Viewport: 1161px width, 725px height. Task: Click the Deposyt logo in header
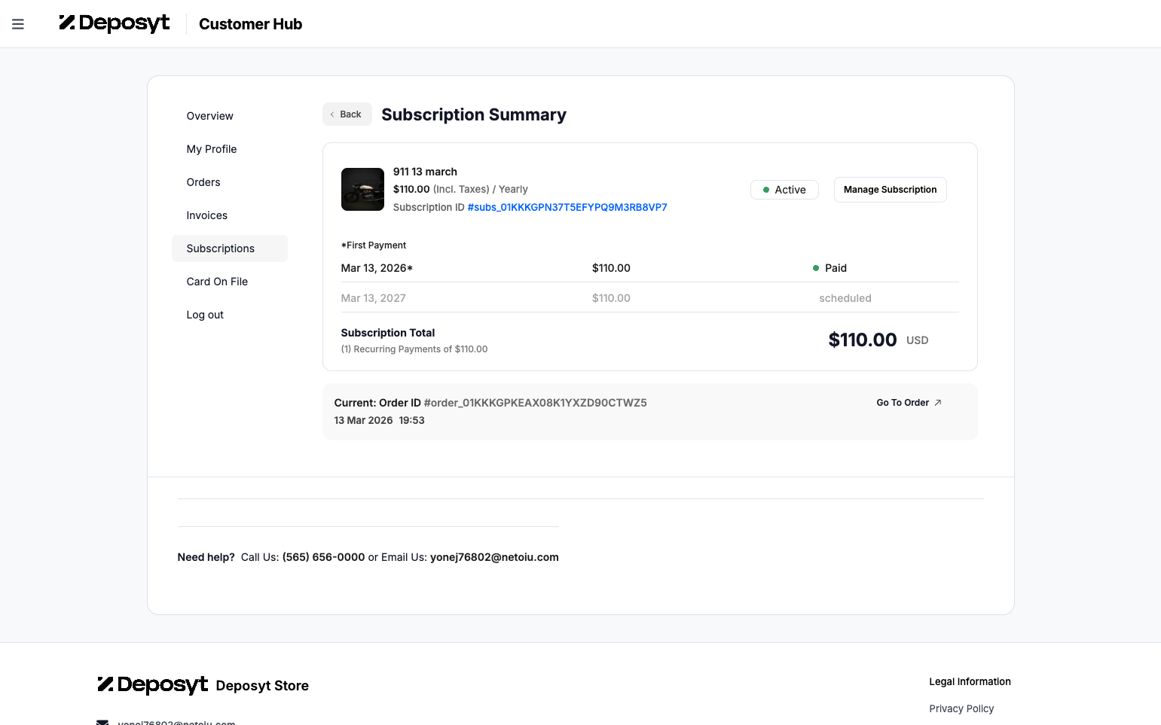click(x=115, y=23)
